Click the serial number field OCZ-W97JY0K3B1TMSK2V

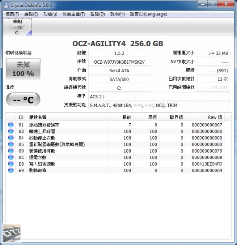(119, 62)
